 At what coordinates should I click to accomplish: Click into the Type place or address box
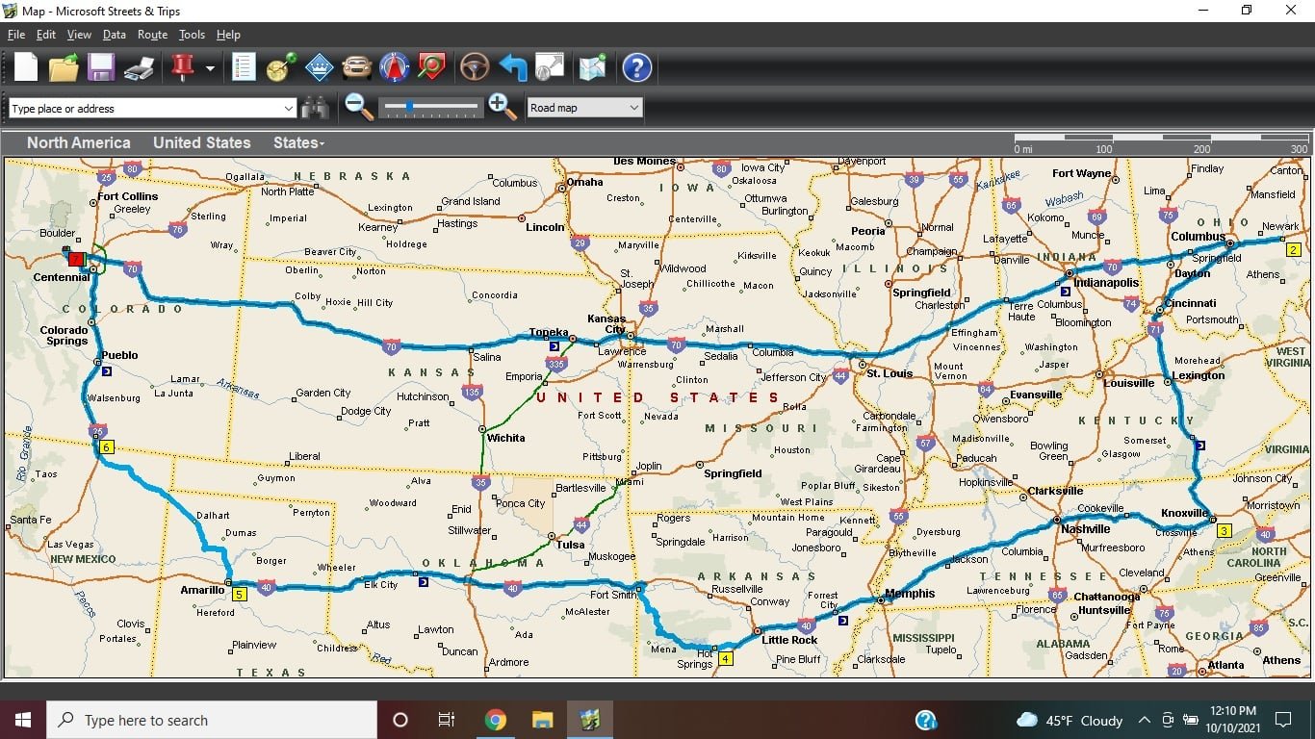click(x=144, y=109)
